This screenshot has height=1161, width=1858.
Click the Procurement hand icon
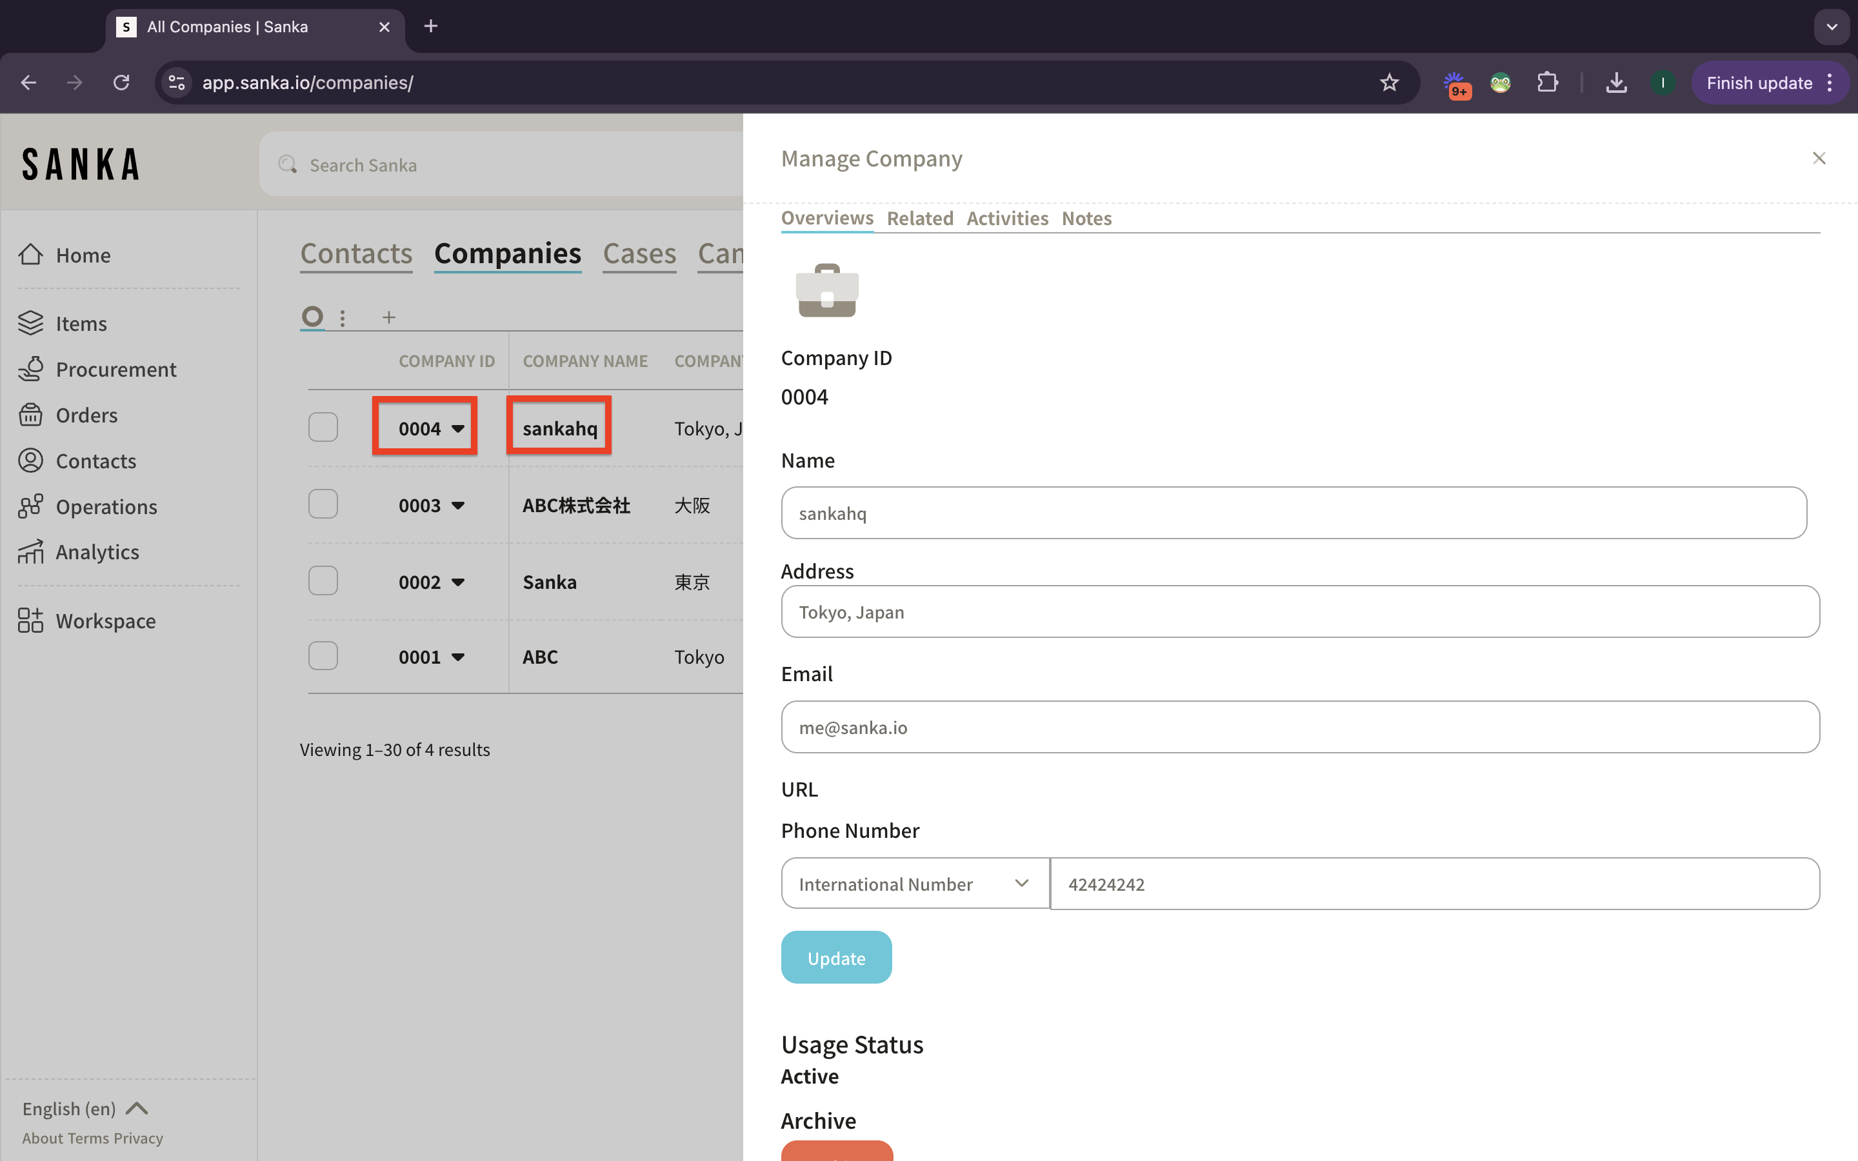tap(31, 370)
